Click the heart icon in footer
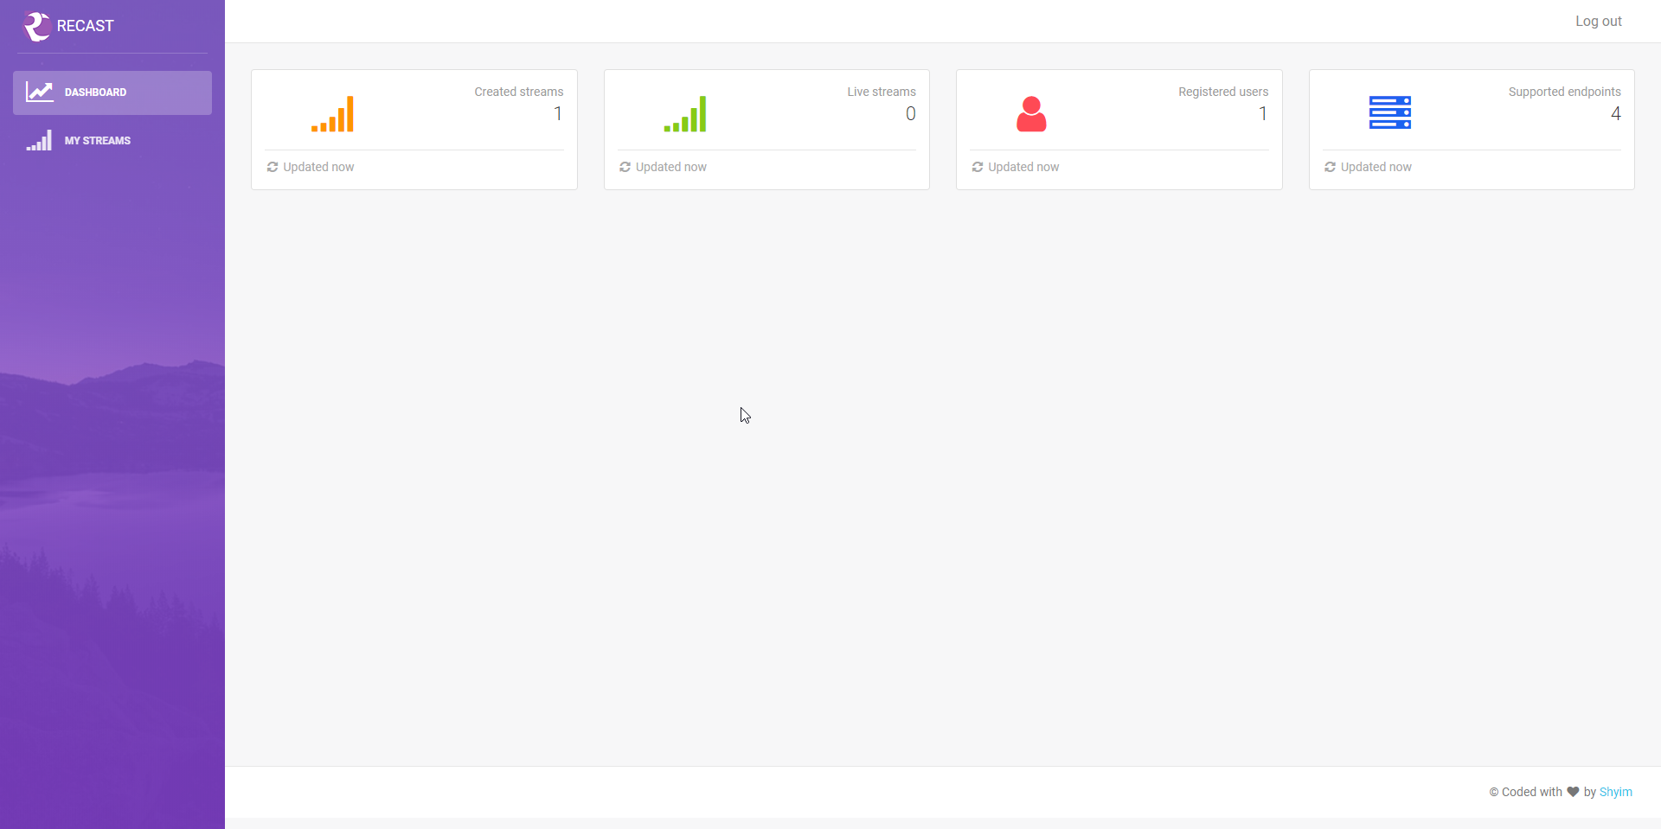1661x829 pixels. point(1573,792)
